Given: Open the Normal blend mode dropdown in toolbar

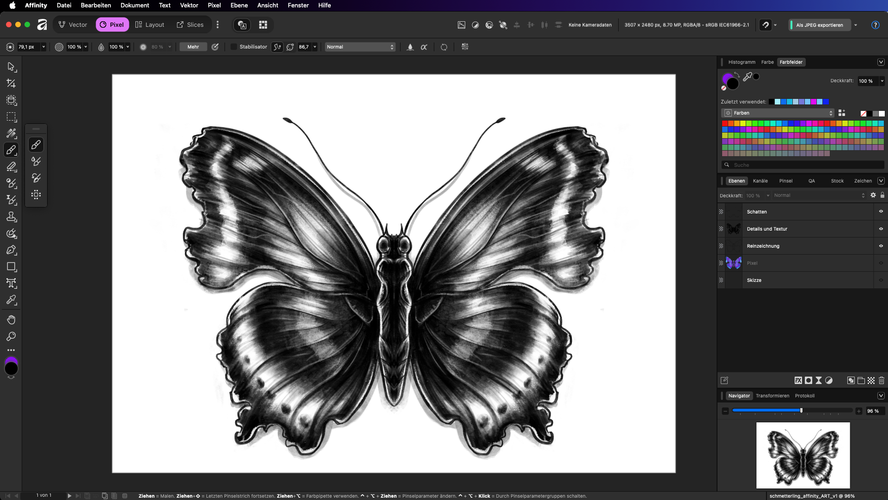Looking at the screenshot, I should coord(360,47).
